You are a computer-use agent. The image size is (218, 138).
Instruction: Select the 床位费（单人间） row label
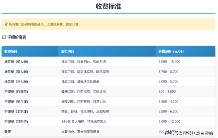tap(16, 62)
